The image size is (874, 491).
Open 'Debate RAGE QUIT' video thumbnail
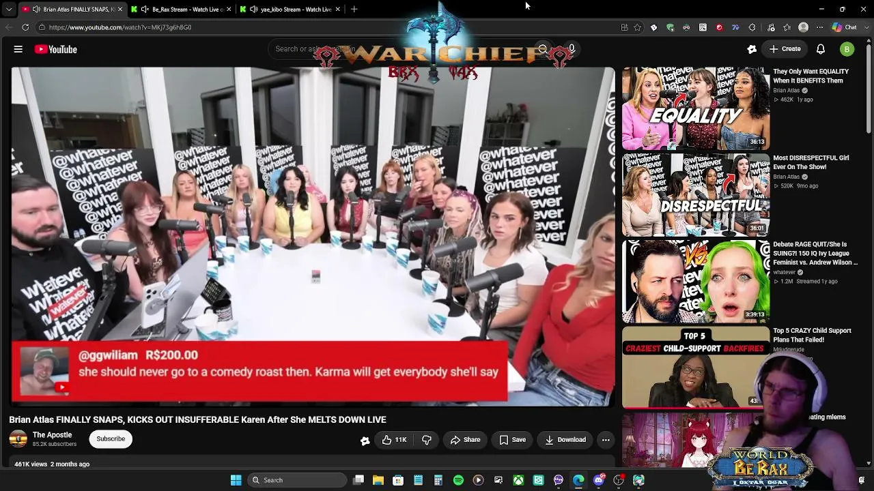click(696, 282)
